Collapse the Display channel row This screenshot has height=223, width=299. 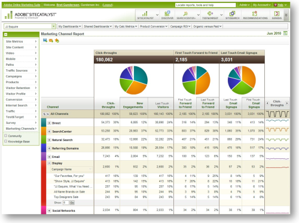tap(49, 163)
